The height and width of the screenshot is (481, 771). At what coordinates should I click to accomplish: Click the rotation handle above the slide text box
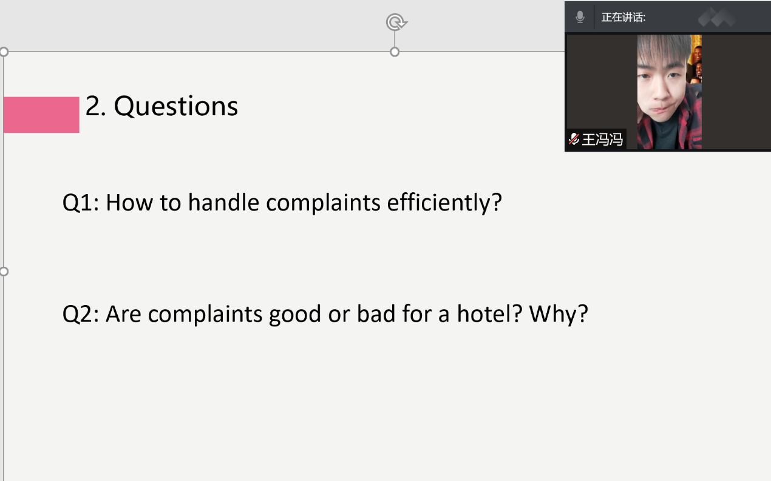396,22
